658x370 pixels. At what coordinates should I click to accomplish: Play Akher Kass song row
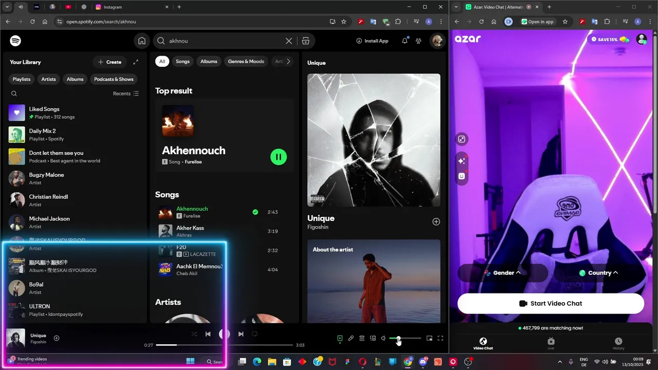pos(223,231)
